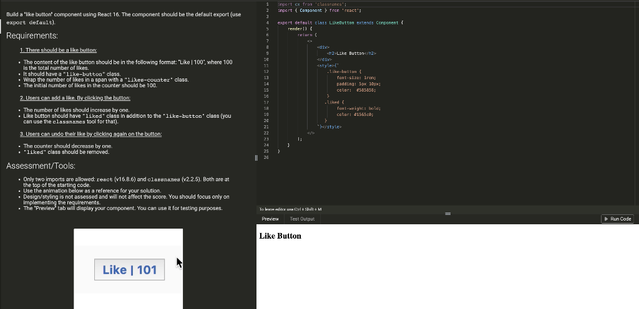
Task: Click line number 26 in editor gutter
Action: [x=266, y=158]
